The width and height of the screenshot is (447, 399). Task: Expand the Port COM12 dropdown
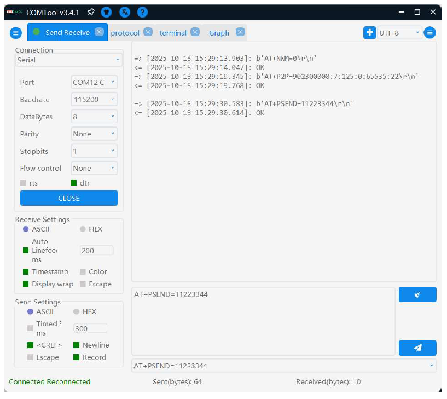(x=94, y=82)
